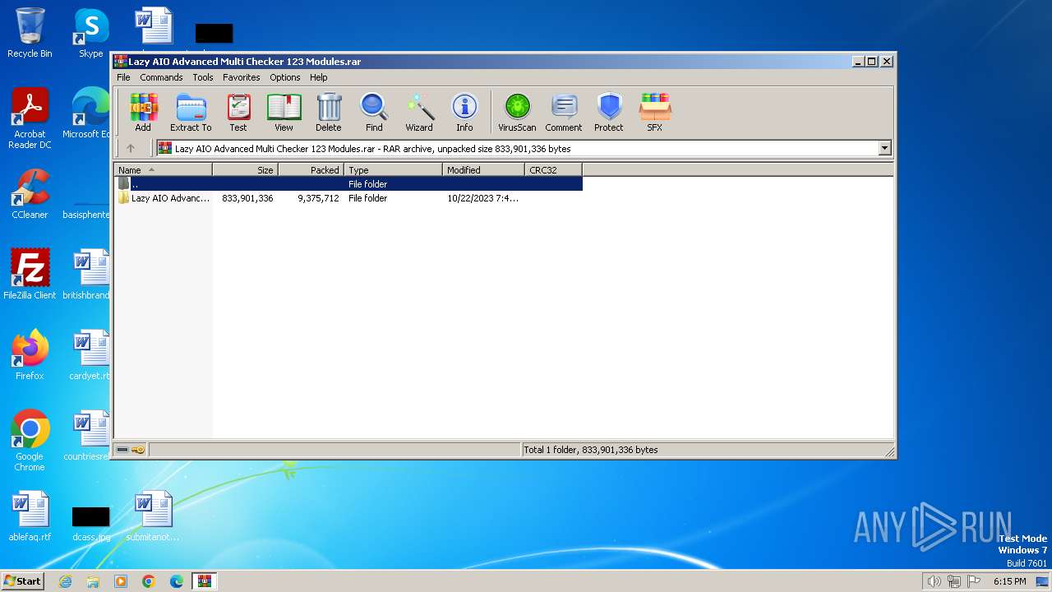The image size is (1052, 592).
Task: Open the submitanot document icon
Action: 153,516
